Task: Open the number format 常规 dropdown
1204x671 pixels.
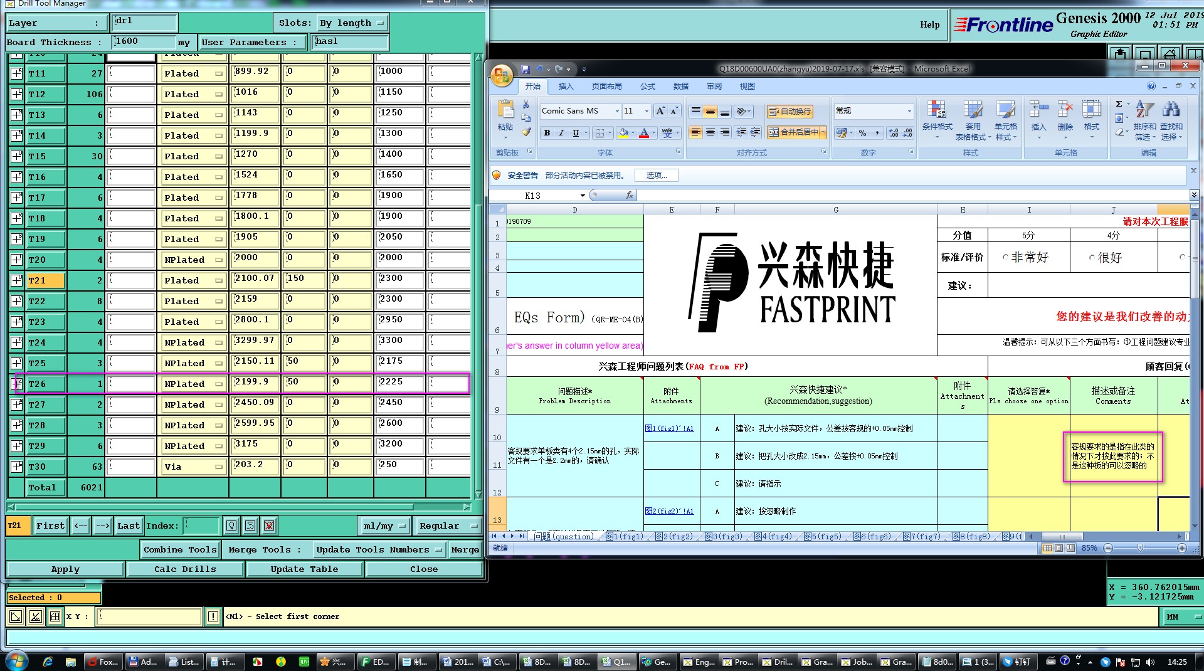Action: click(x=909, y=111)
